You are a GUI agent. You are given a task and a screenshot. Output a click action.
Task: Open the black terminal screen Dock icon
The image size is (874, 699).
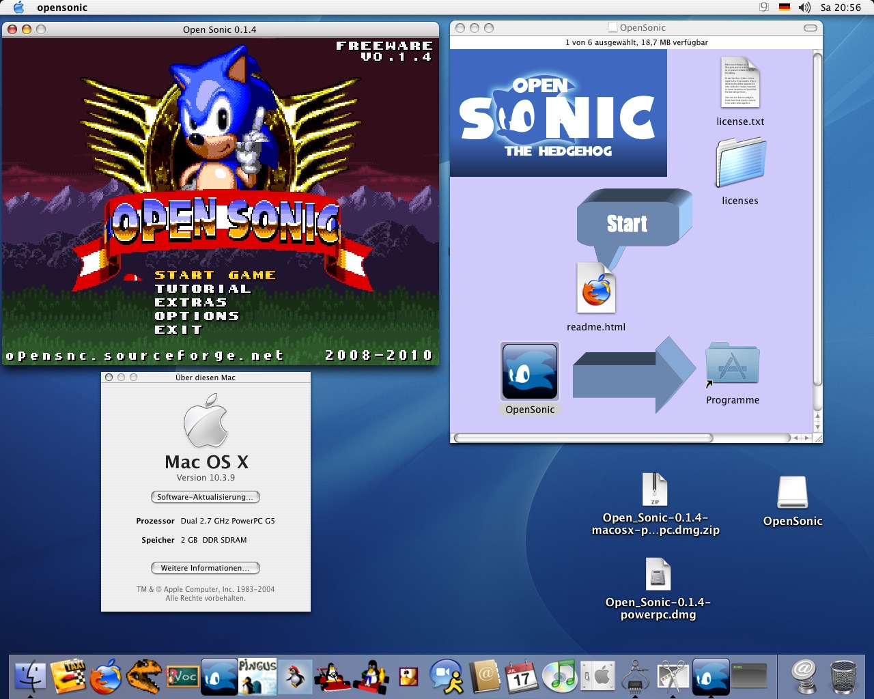click(x=749, y=676)
